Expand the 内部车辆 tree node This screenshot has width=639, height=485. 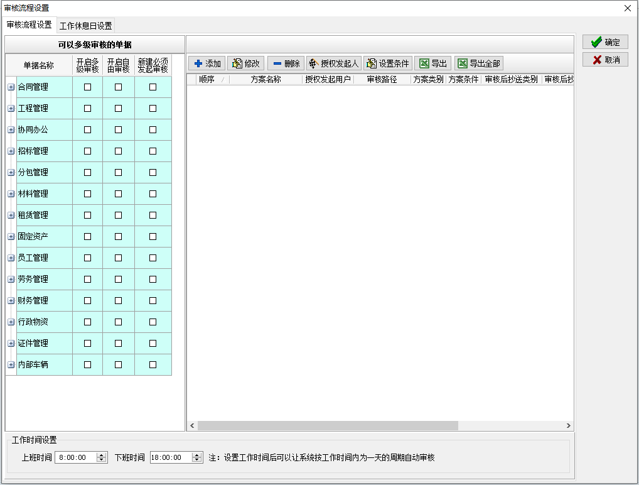click(x=11, y=365)
